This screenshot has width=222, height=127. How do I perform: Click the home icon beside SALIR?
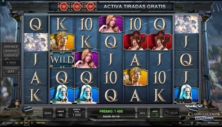pos(3,123)
